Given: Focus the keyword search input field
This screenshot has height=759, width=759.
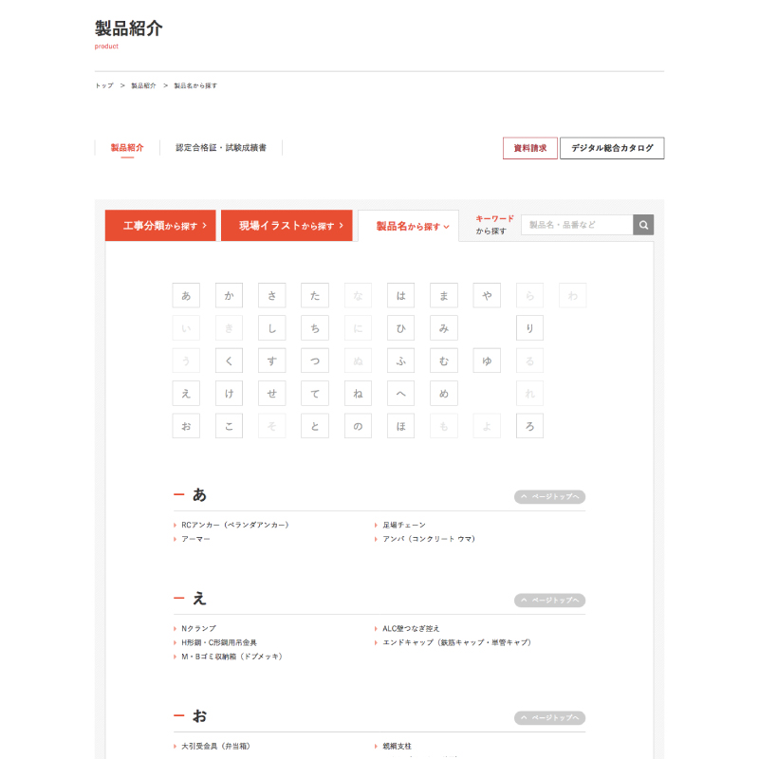Looking at the screenshot, I should tap(577, 225).
